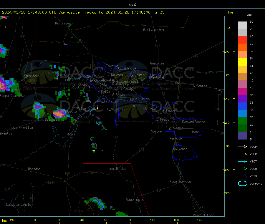
Task: Click the orange VBCR arrow legend icon
Action: pyautogui.click(x=243, y=154)
